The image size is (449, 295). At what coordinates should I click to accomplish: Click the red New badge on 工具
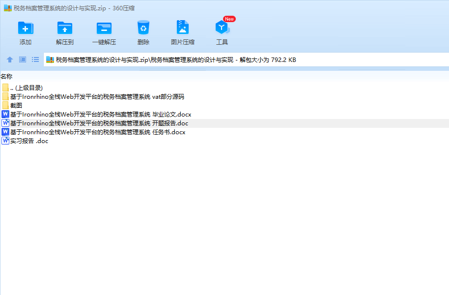click(229, 19)
